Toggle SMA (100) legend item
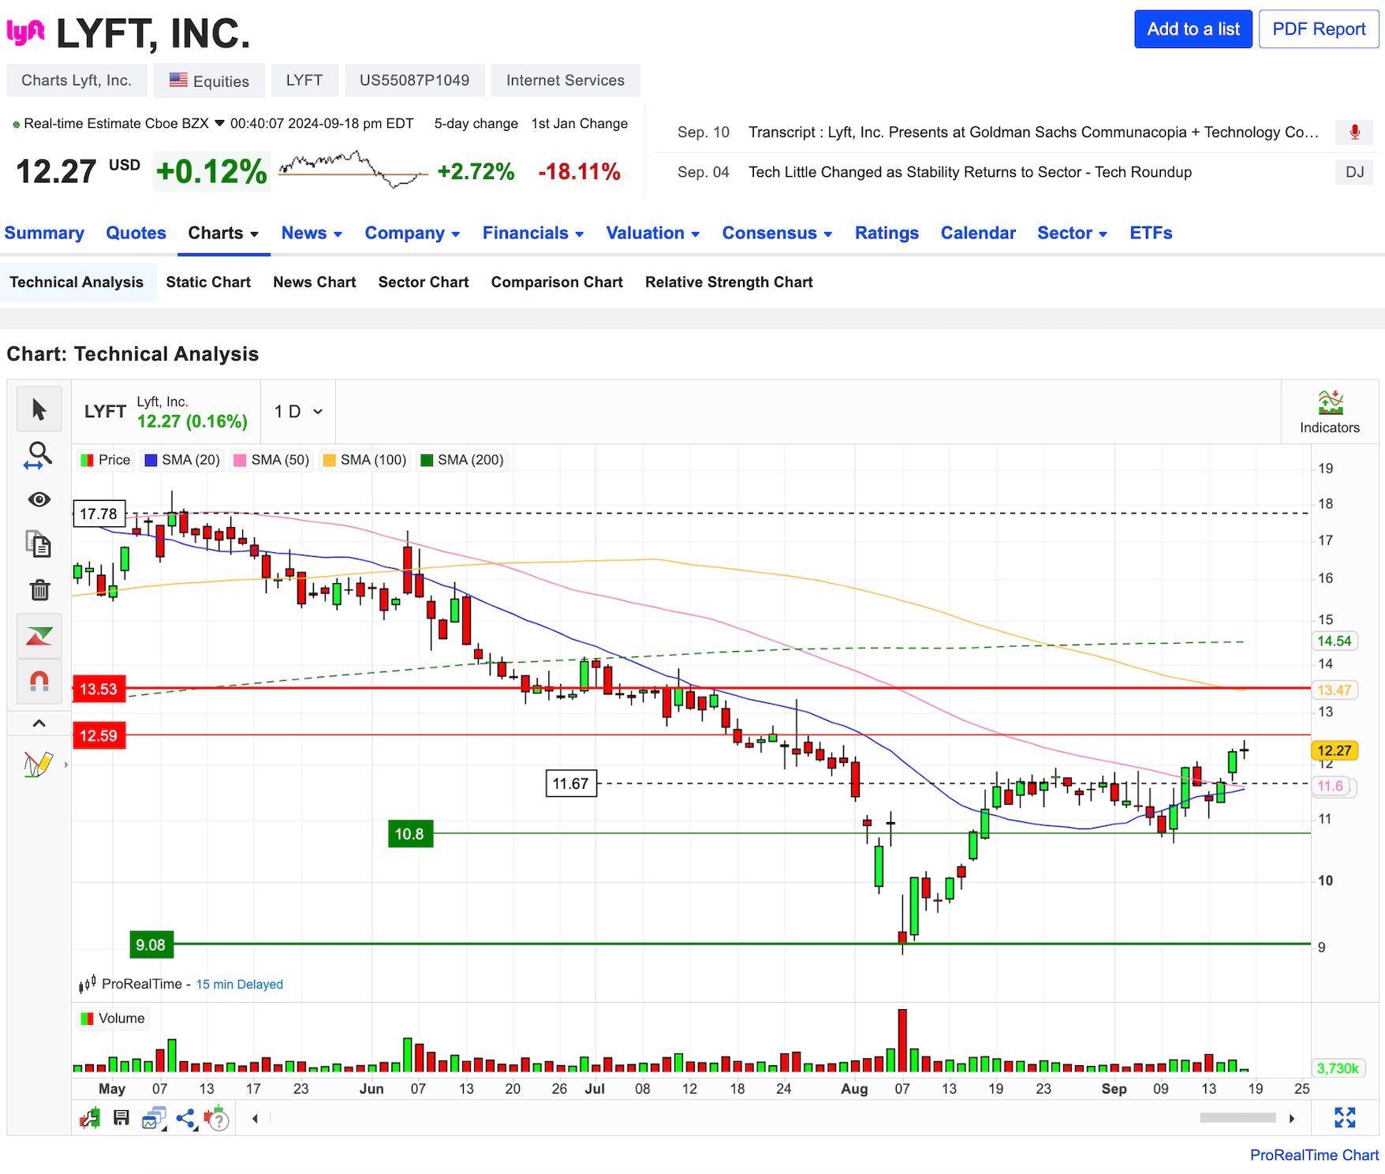This screenshot has width=1385, height=1174. 364,460
